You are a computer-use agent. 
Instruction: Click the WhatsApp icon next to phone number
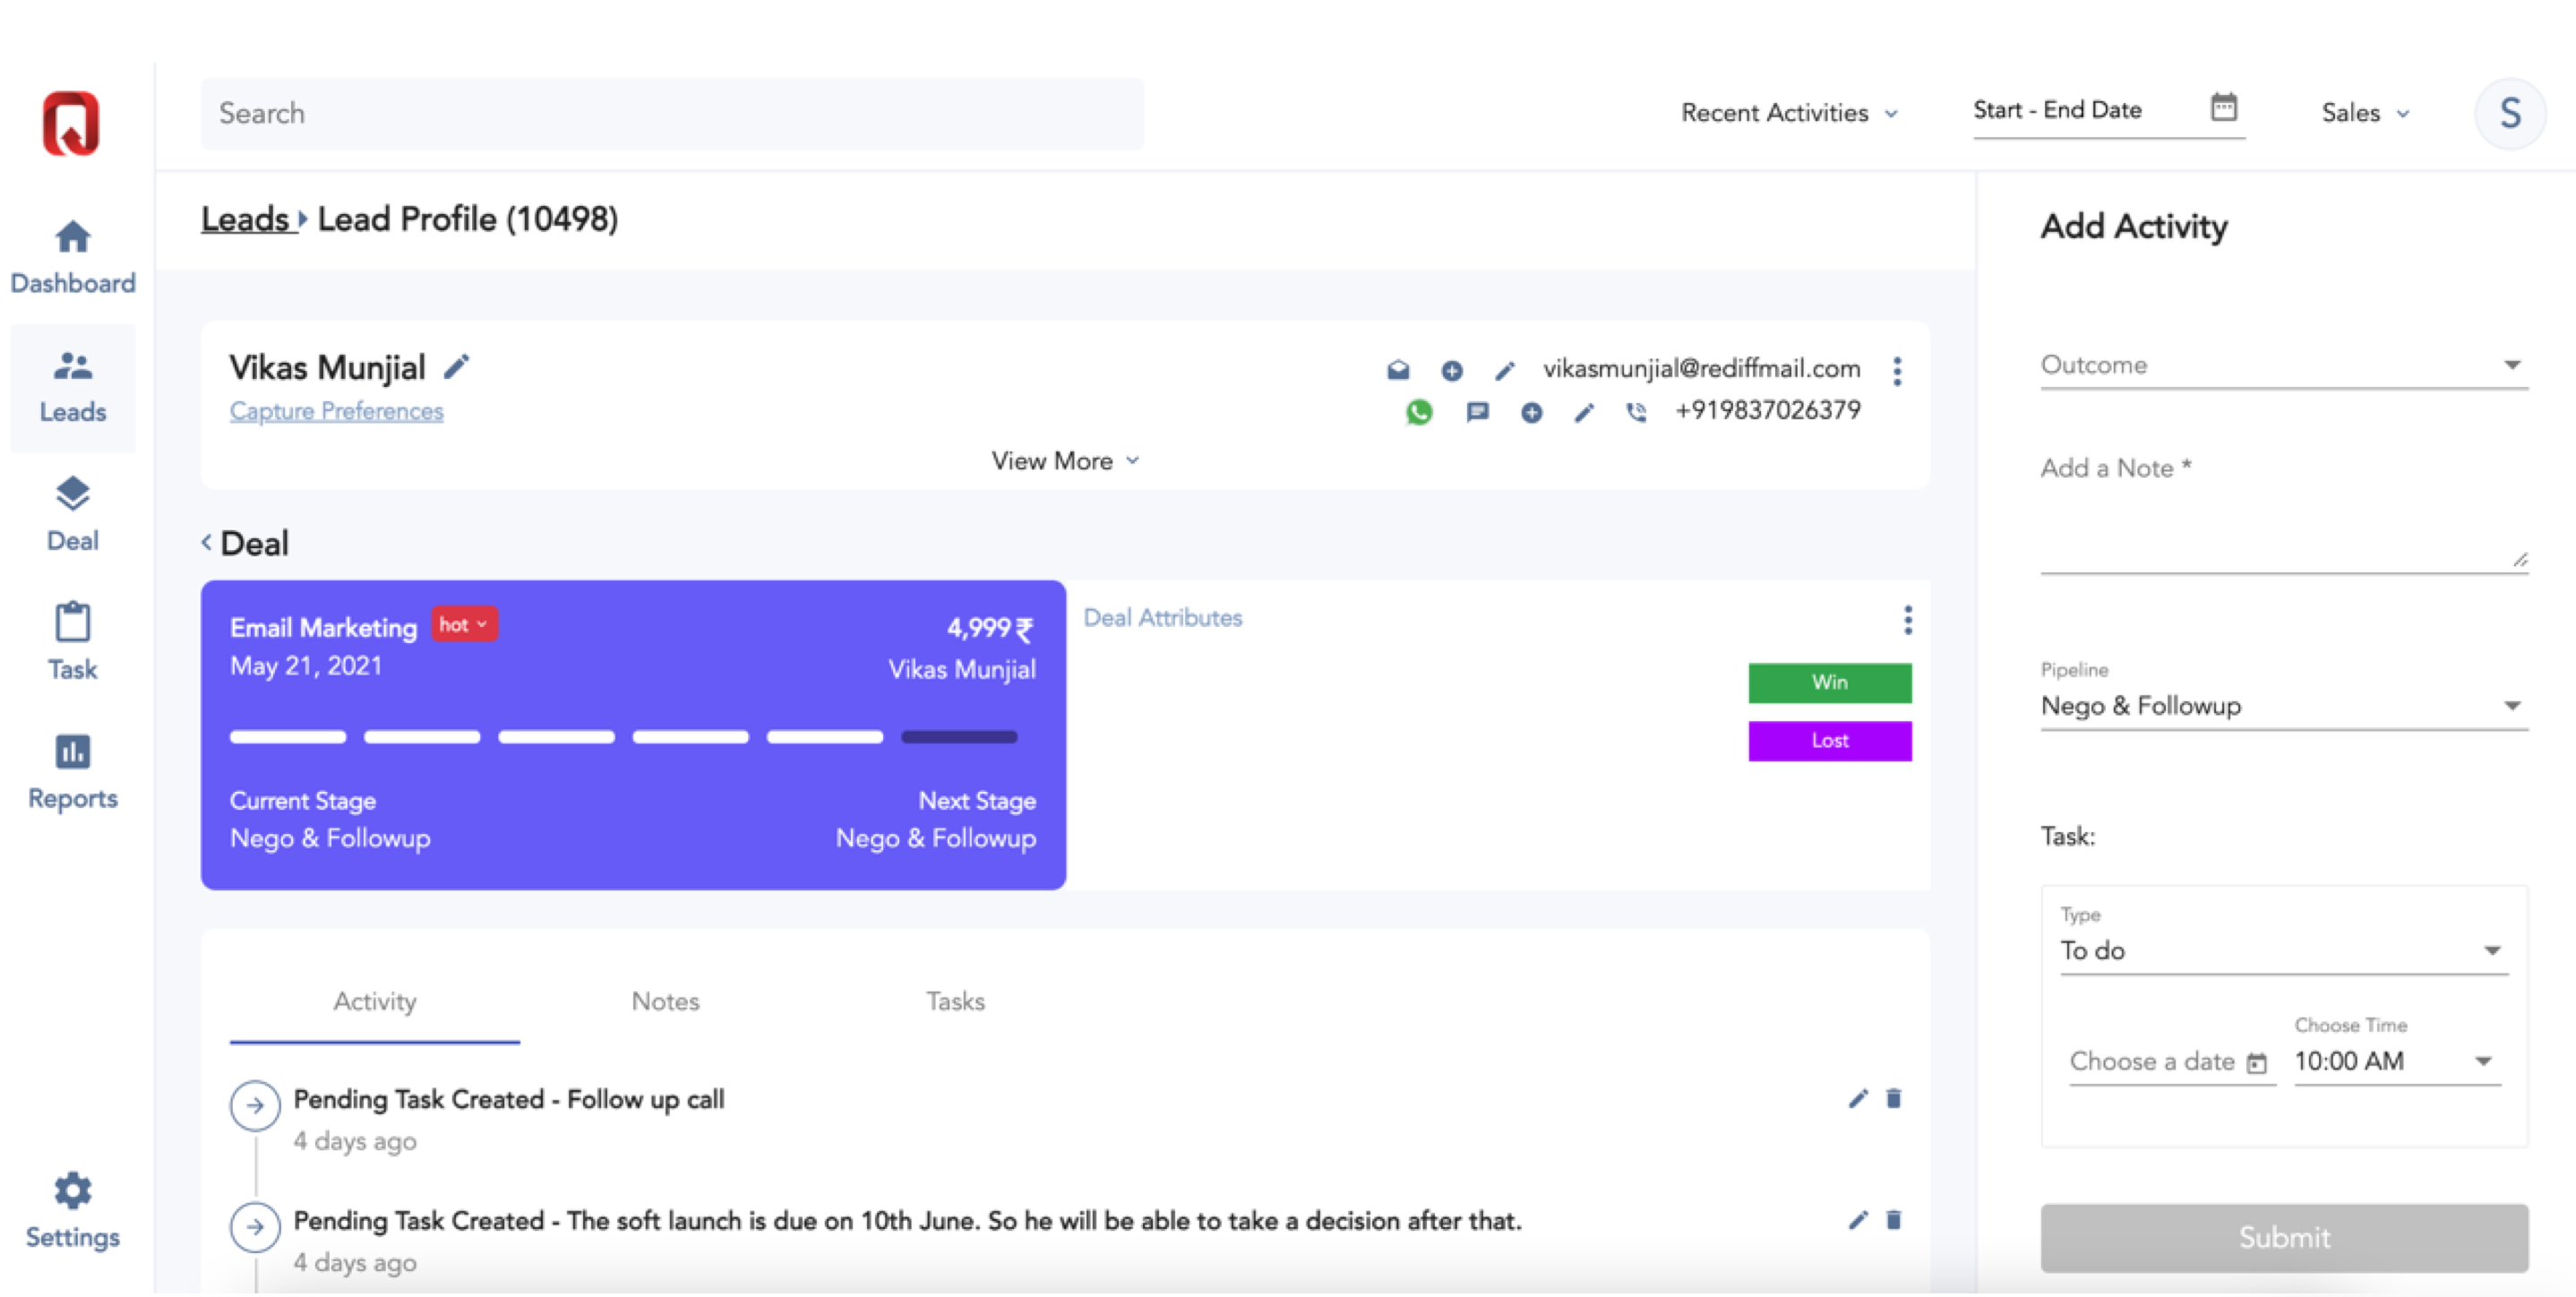tap(1418, 412)
